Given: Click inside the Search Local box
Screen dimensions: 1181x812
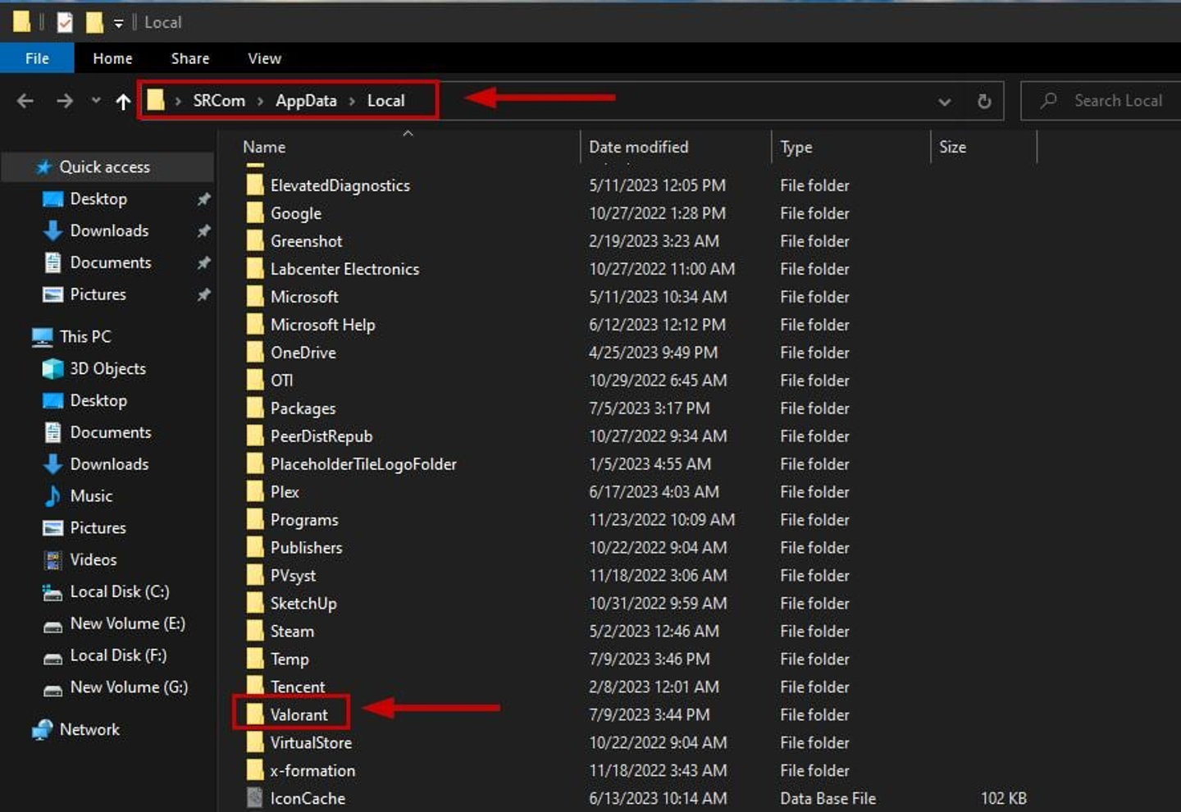Looking at the screenshot, I should point(1119,100).
